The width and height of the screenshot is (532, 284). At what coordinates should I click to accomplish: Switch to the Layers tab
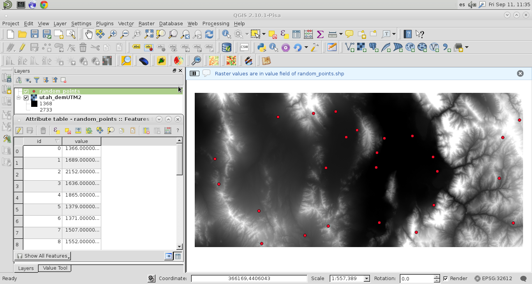26,268
